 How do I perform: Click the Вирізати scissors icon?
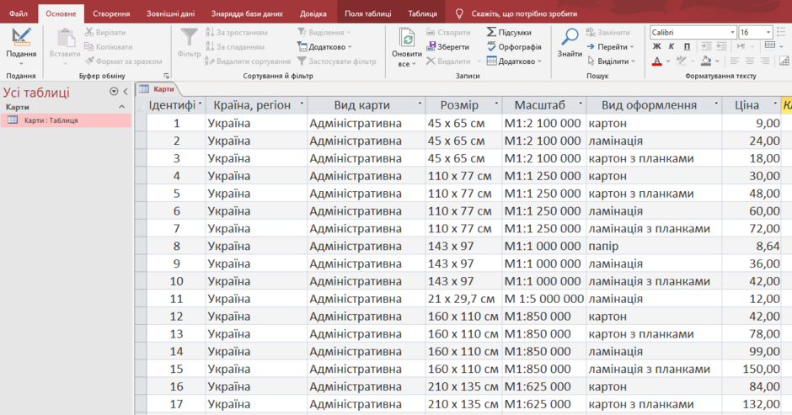click(89, 32)
